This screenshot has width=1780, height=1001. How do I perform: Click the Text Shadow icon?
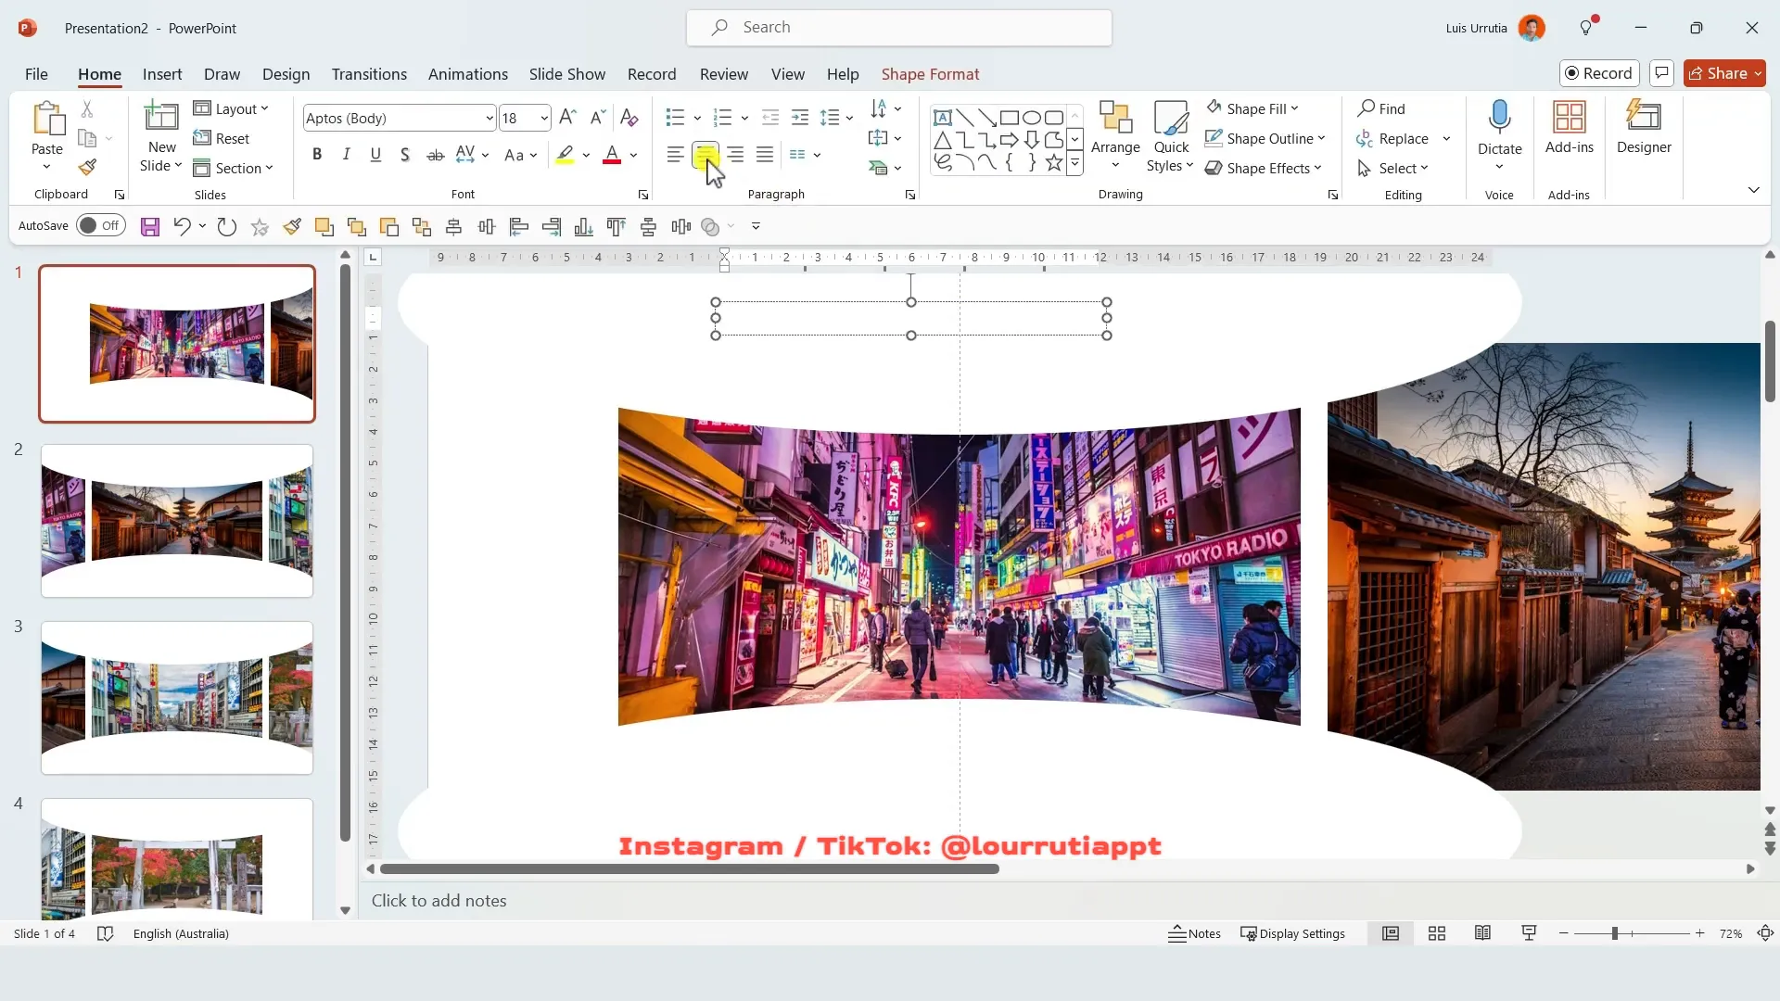point(405,155)
